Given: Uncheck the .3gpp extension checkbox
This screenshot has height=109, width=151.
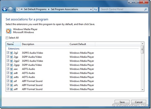Looking at the screenshot, I should coord(8,65).
